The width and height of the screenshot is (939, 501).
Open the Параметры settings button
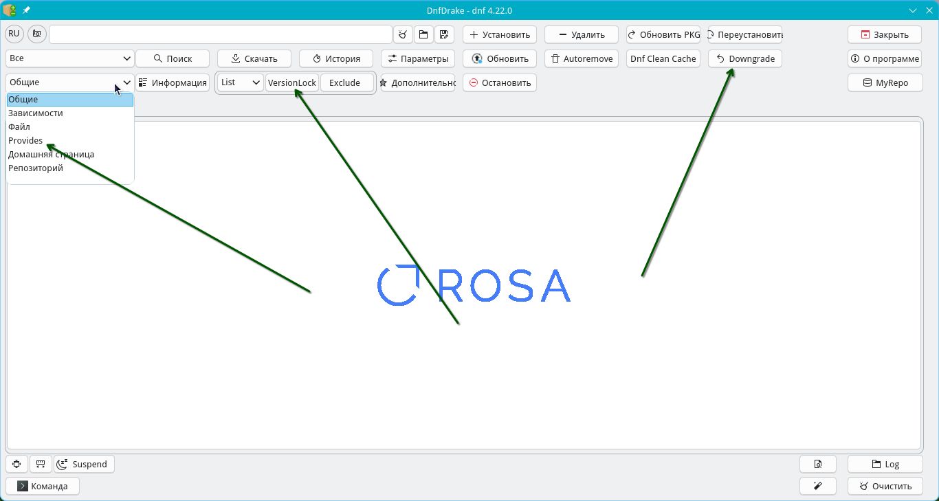418,58
